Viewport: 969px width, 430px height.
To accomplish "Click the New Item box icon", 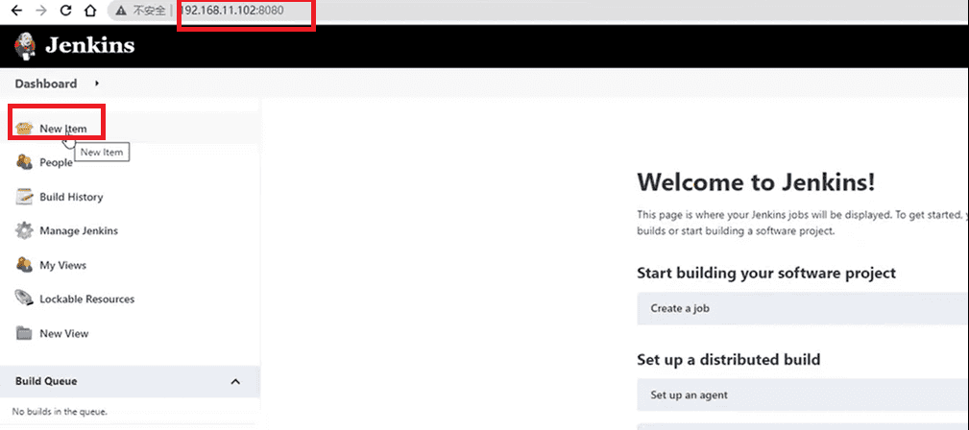I will point(23,129).
